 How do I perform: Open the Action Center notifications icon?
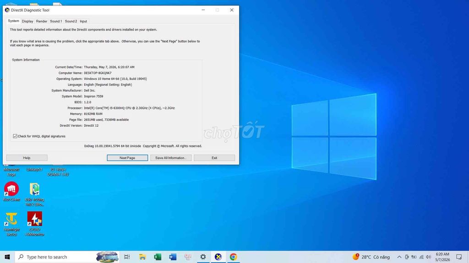click(459, 257)
